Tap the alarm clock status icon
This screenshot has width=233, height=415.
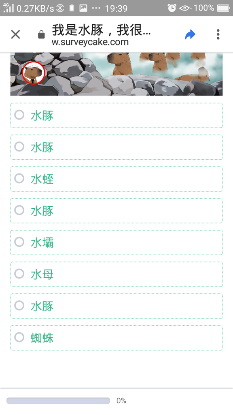pos(172,8)
